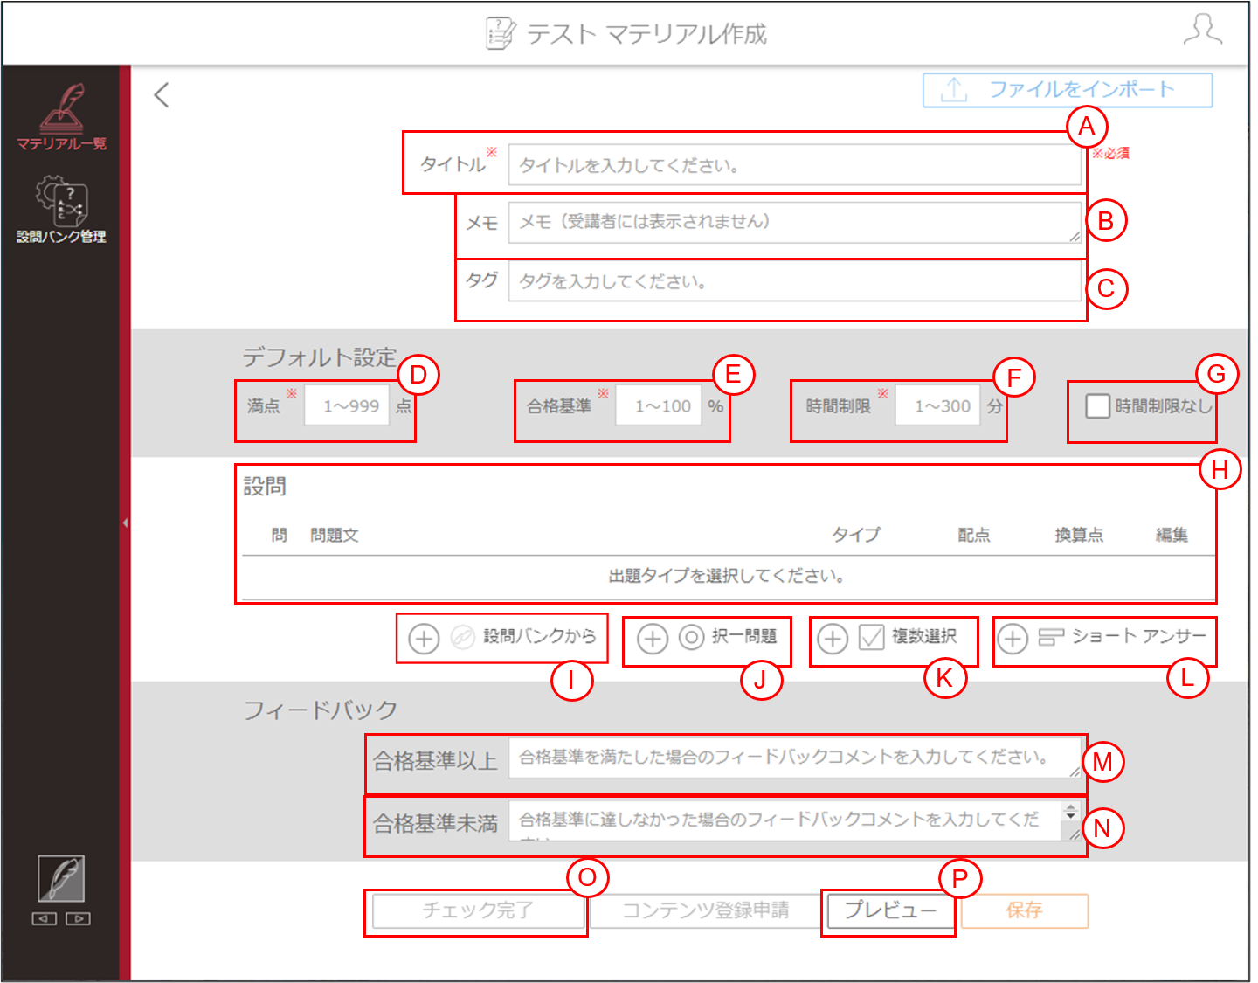Image resolution: width=1258 pixels, height=983 pixels.
Task: Click the 設問 section heading
Action: coord(265,487)
